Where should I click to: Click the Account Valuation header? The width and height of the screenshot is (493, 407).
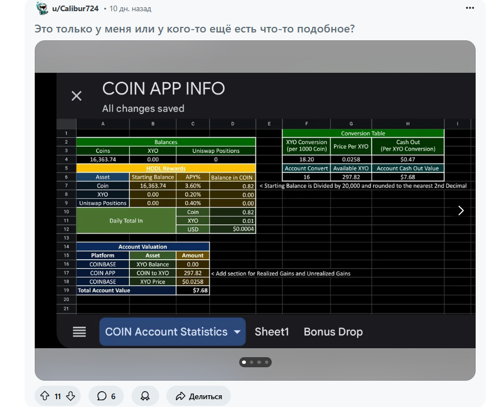pyautogui.click(x=143, y=247)
